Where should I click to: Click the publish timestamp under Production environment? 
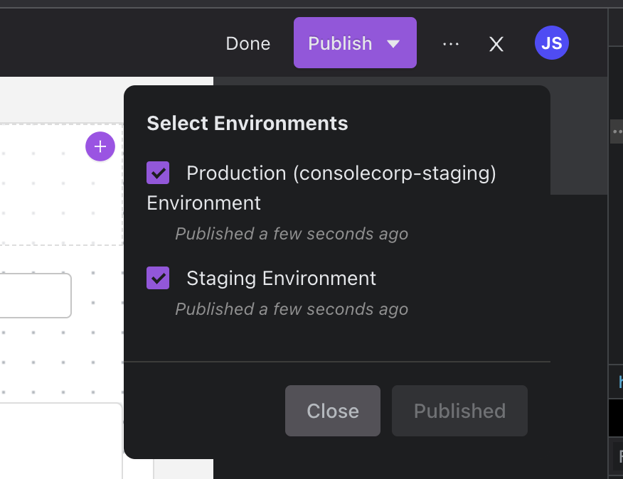pos(292,234)
